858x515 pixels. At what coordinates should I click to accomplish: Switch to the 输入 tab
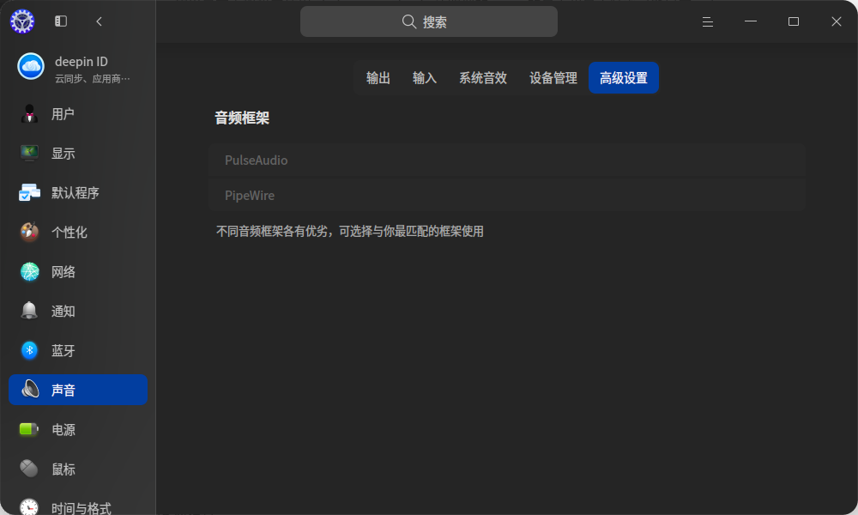point(425,78)
